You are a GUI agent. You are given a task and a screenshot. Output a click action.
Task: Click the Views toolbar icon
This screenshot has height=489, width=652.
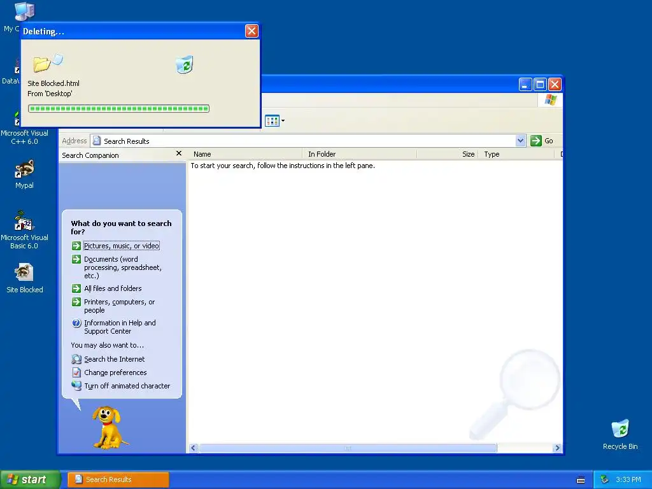[x=272, y=121]
